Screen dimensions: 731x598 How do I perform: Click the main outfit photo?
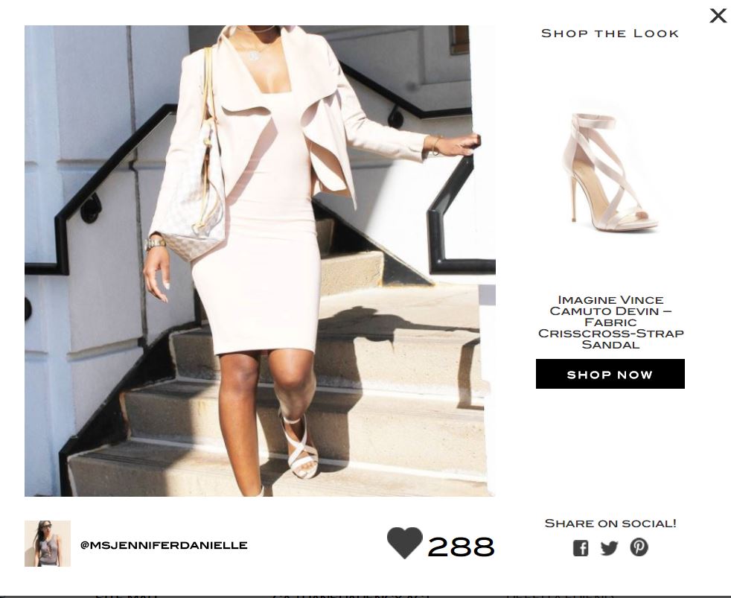coord(260,261)
